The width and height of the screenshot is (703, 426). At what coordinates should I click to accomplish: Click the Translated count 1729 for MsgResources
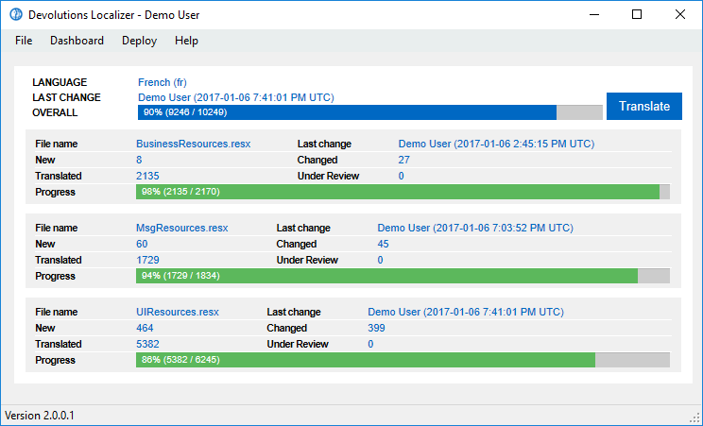[x=147, y=260]
